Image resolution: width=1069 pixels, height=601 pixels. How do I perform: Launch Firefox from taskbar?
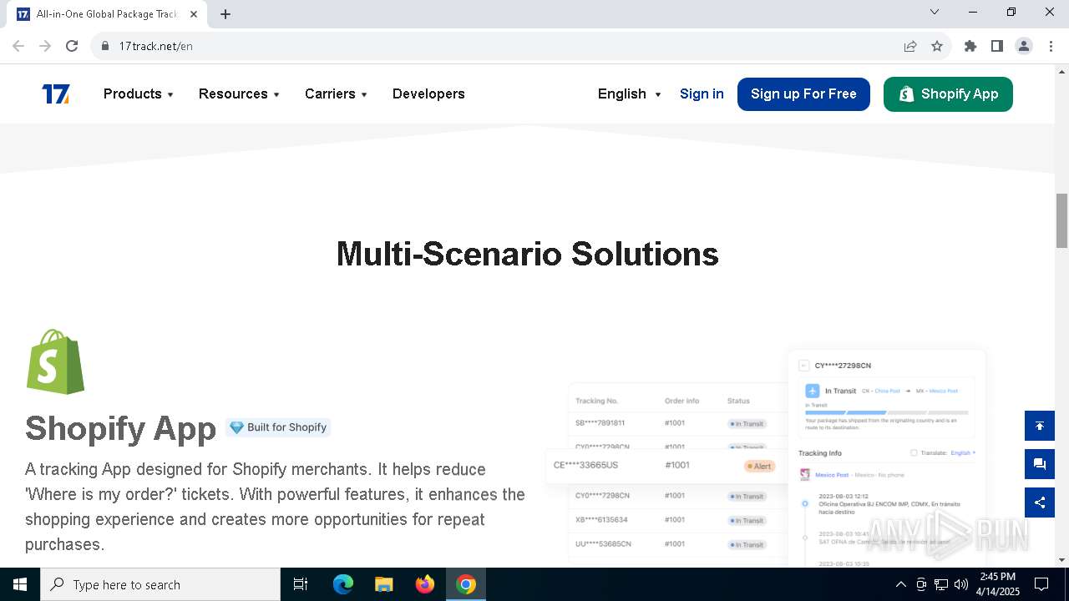pos(425,584)
